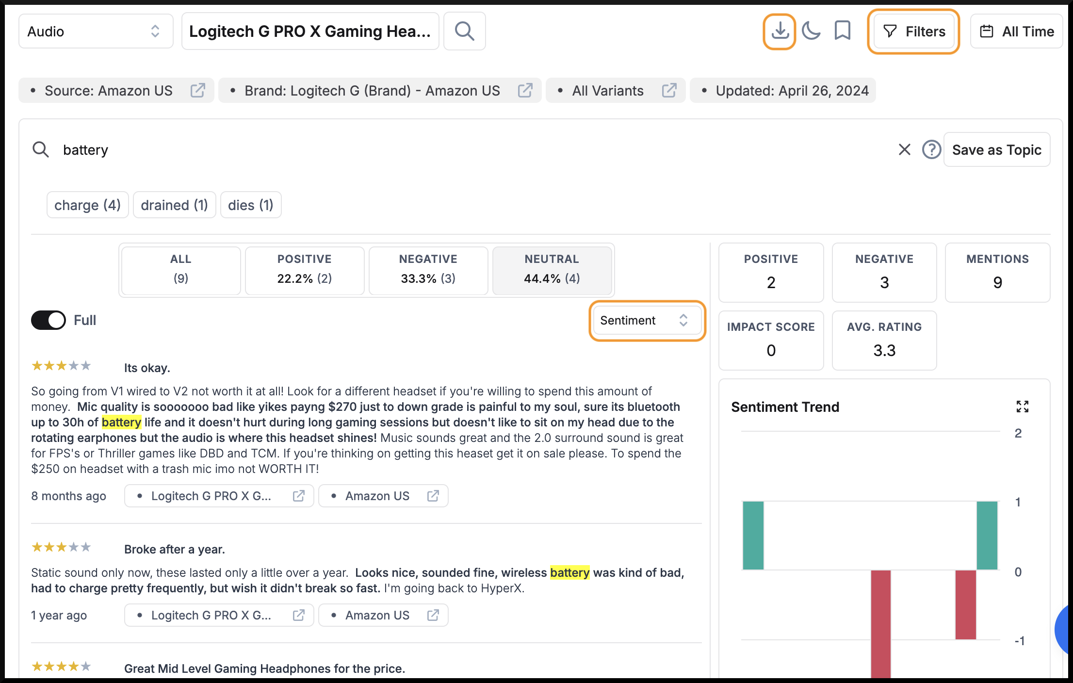
Task: Select the charge (4) keyword chip
Action: tap(87, 205)
